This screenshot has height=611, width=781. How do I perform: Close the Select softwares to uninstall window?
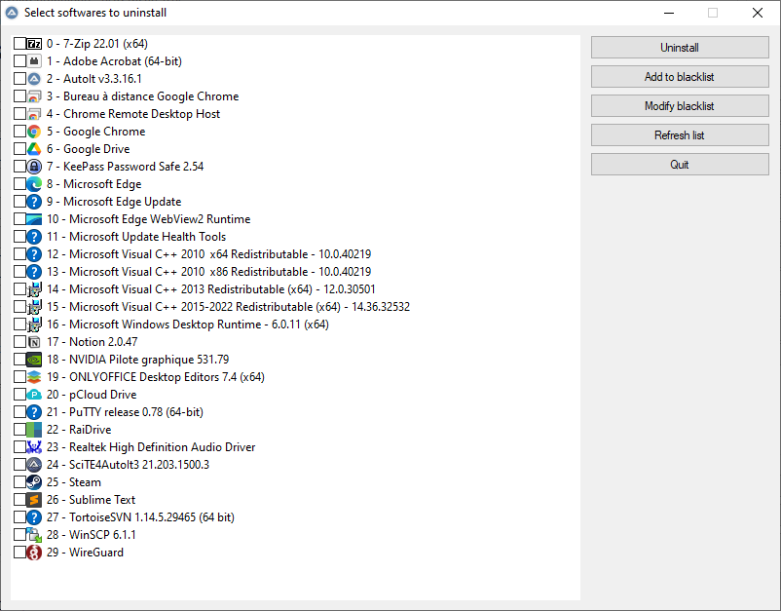pos(758,13)
